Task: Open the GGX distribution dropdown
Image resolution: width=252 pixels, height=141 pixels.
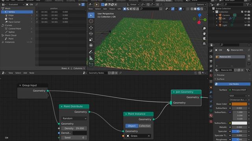Action: click(238, 96)
